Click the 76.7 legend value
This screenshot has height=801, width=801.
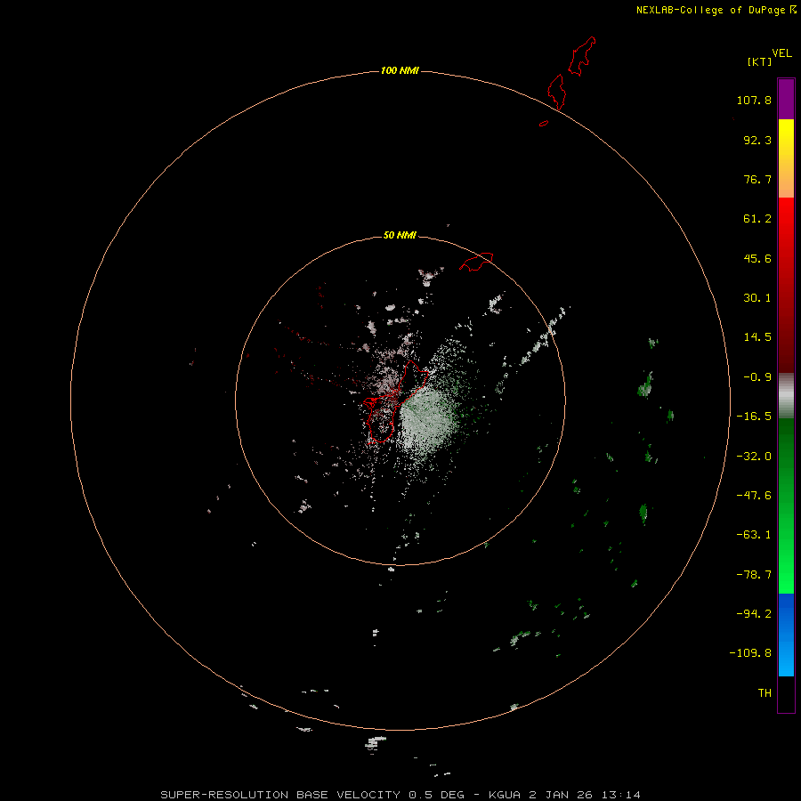(757, 179)
